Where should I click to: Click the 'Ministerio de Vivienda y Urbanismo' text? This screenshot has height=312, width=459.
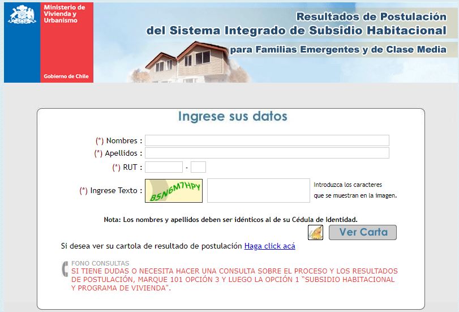[x=64, y=14]
